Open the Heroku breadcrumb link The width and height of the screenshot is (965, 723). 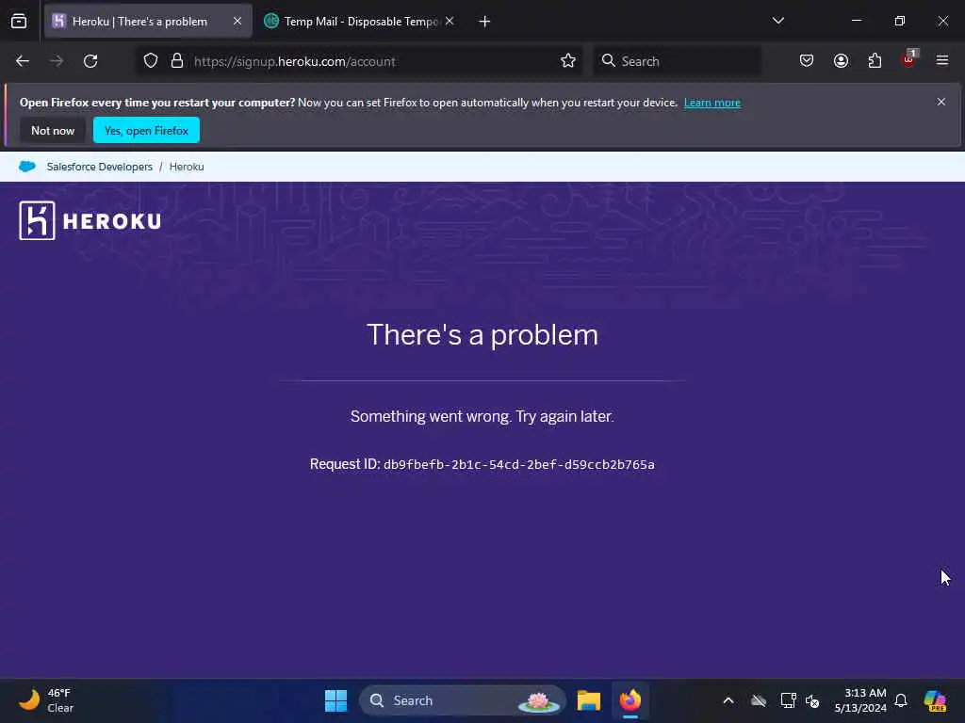coord(187,167)
